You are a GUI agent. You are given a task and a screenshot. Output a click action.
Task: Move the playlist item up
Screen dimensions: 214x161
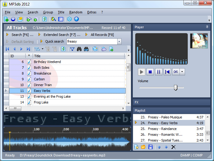159,147
